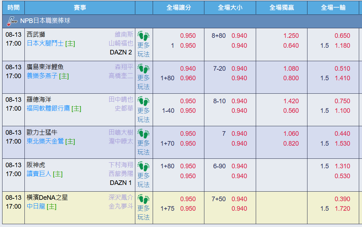Image resolution: width=362 pixels, height=227 pixels.
Task: Select 0.820 moneyline odds for 東北樂天金鷲
Action: pos(291,143)
